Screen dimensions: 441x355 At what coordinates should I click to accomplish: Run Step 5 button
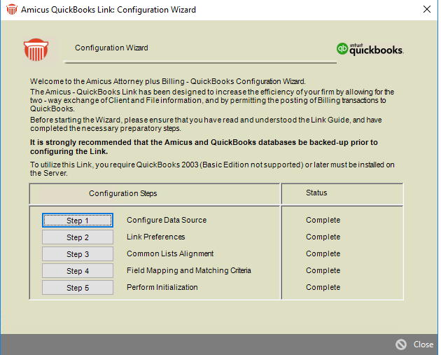(x=78, y=288)
